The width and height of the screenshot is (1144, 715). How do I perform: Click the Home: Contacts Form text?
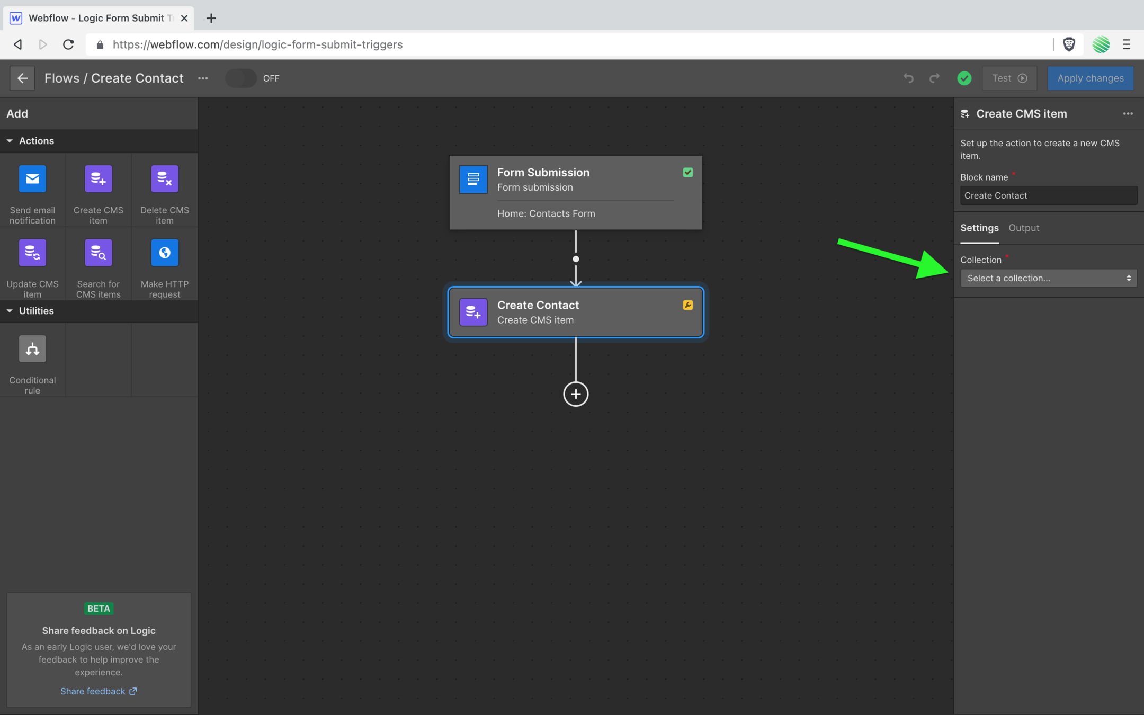click(x=546, y=213)
